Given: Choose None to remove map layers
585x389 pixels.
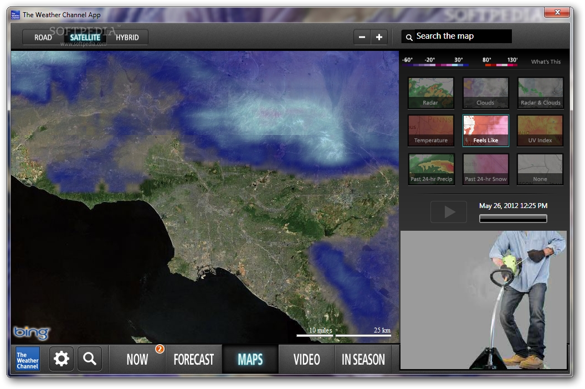Looking at the screenshot, I should pyautogui.click(x=540, y=169).
